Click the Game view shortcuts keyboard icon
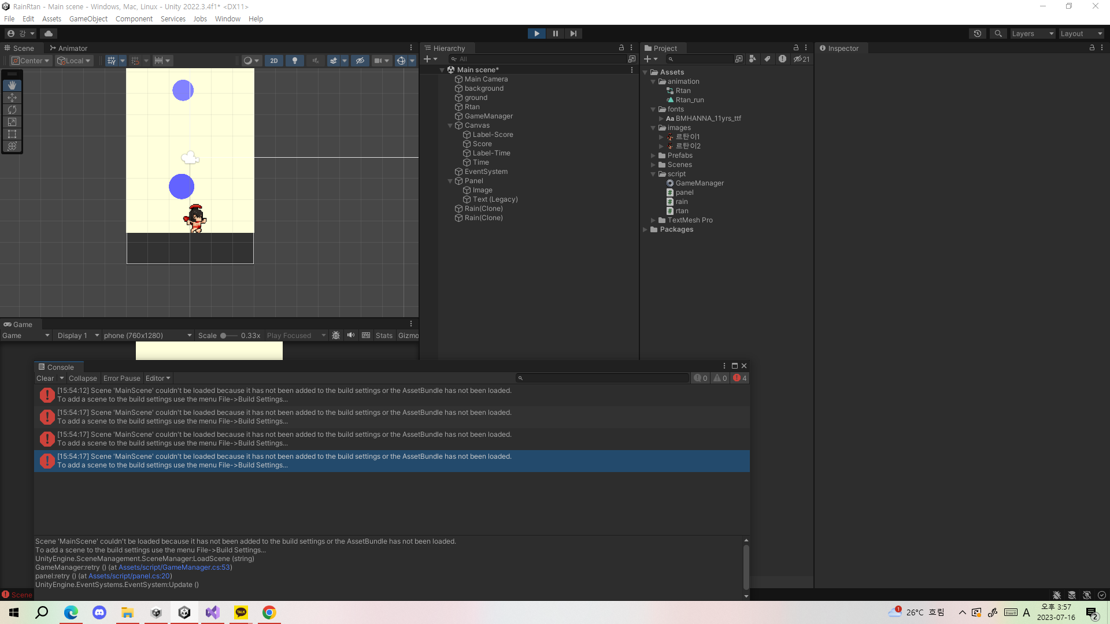The image size is (1110, 624). click(x=366, y=336)
